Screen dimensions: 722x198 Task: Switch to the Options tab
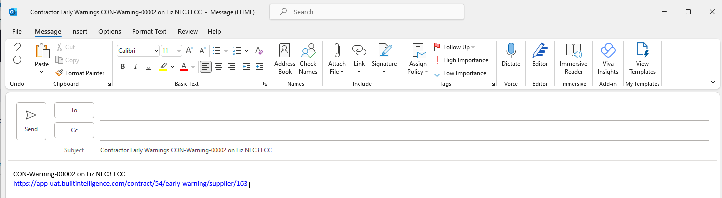click(110, 31)
